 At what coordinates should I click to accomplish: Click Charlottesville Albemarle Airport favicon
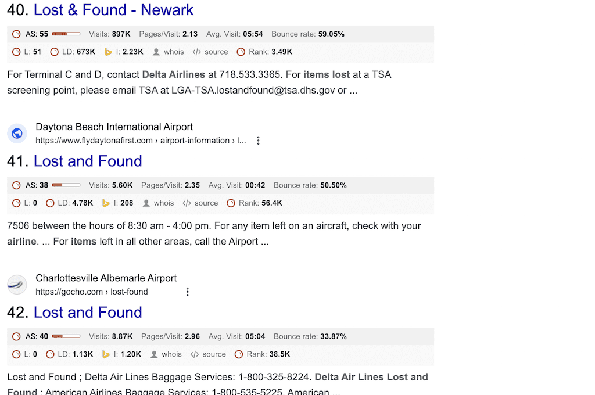[x=17, y=285]
